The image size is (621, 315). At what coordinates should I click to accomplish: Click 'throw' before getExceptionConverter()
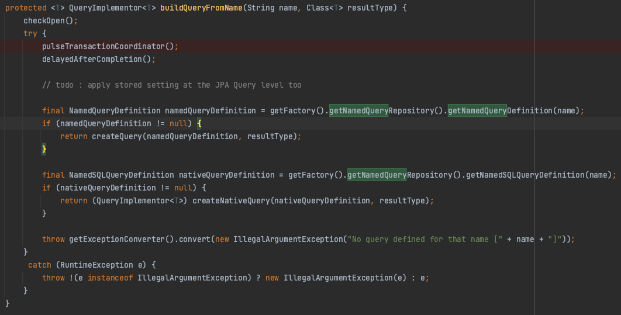[x=53, y=240]
